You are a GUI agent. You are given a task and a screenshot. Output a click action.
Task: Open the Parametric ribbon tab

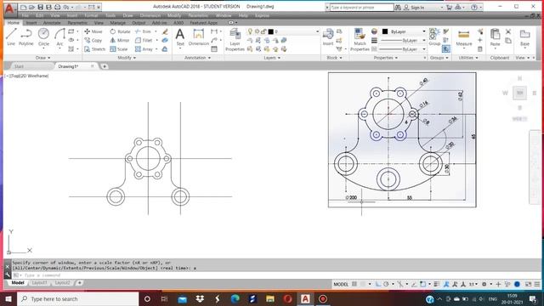pos(77,23)
